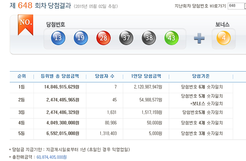Click the total prize 6,592,015,000원
Image resolution: width=246 pixels, height=161 pixels.
pos(63,133)
